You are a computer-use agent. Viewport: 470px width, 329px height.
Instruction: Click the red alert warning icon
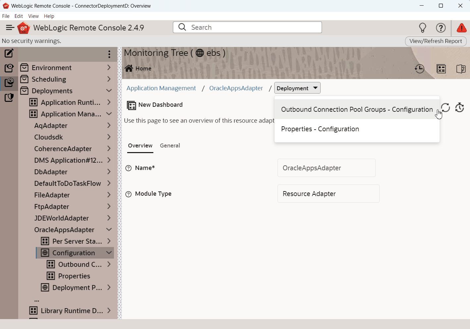pyautogui.click(x=461, y=28)
